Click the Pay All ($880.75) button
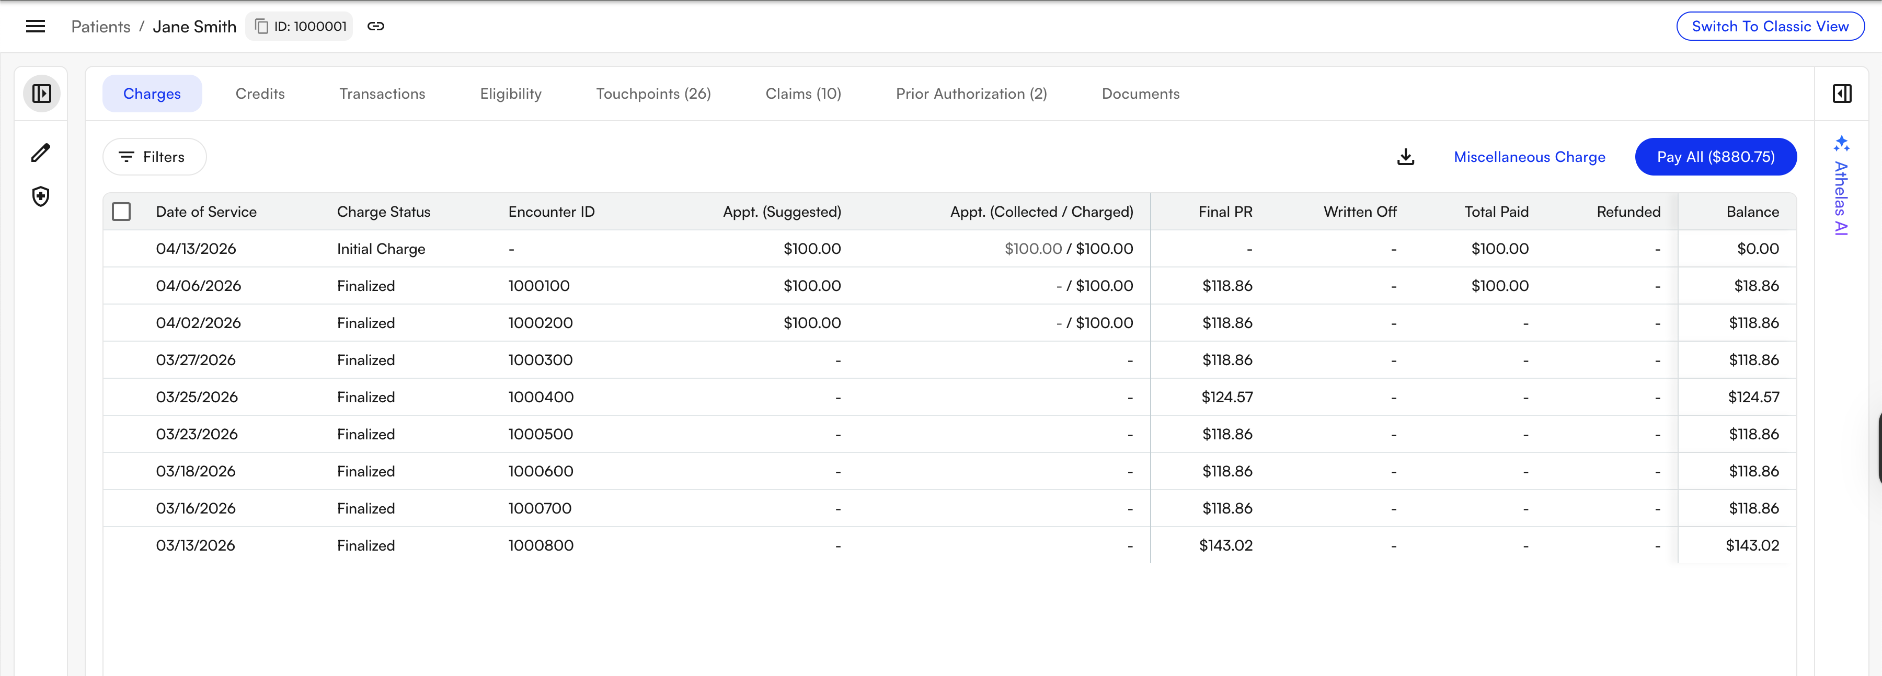Image resolution: width=1882 pixels, height=676 pixels. 1715,157
